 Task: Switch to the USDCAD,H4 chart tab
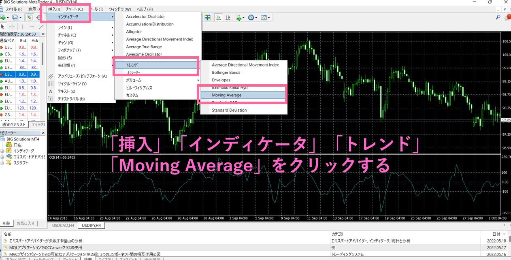62,225
